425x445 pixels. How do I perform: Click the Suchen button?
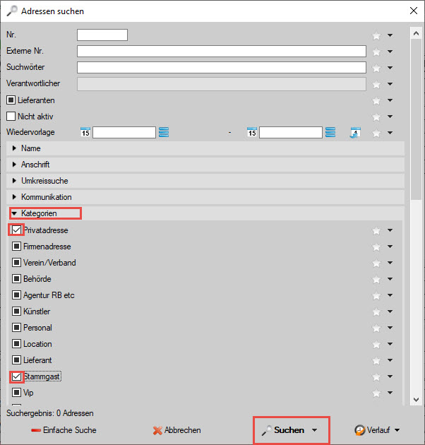pyautogui.click(x=284, y=430)
